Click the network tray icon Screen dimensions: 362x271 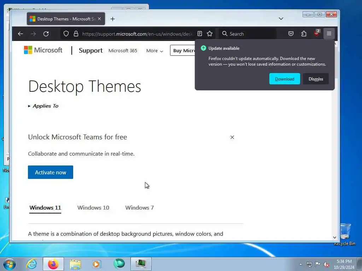309,264
